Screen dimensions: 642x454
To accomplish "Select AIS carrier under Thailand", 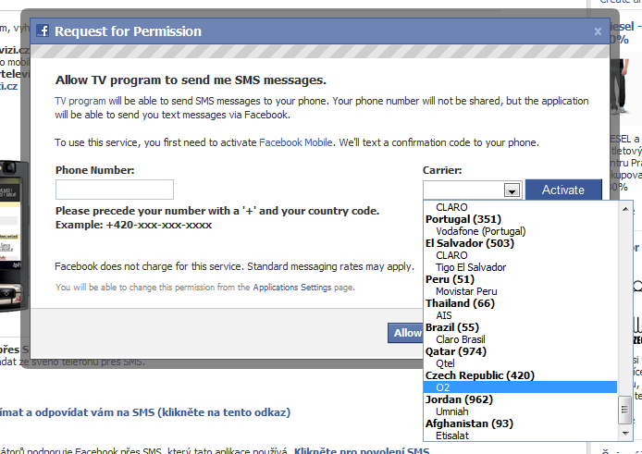I will pyautogui.click(x=520, y=315).
